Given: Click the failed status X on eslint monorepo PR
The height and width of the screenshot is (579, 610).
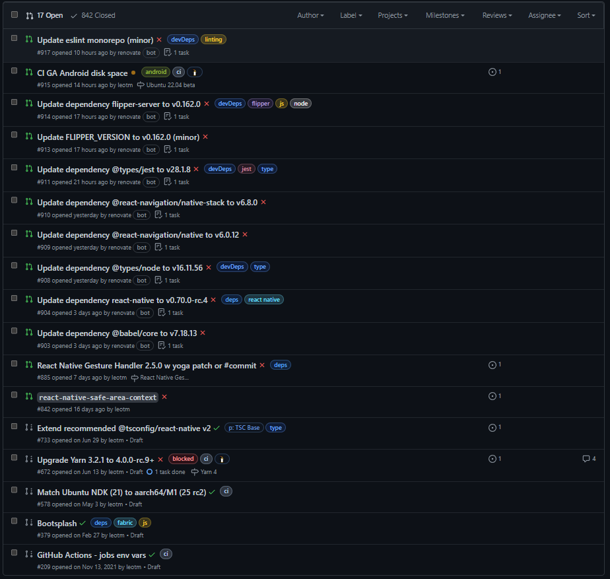Looking at the screenshot, I should tap(159, 40).
